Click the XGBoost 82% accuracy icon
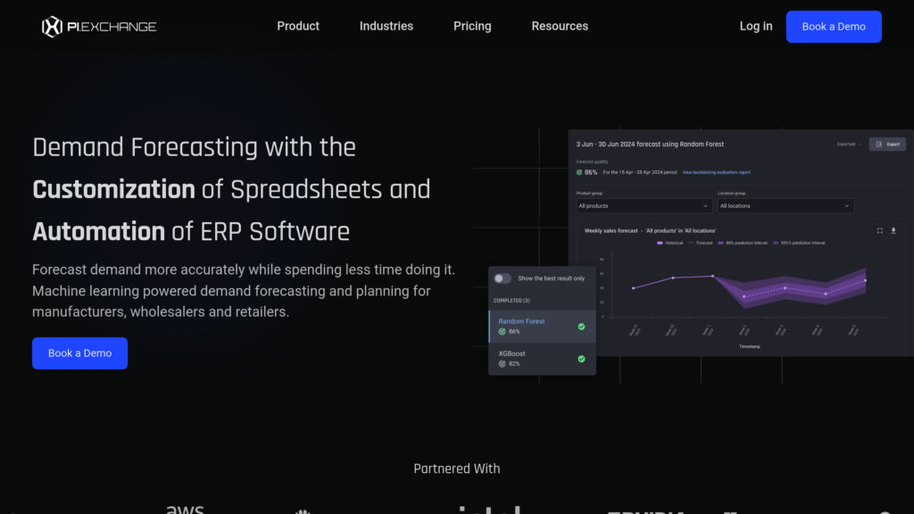 click(x=502, y=364)
